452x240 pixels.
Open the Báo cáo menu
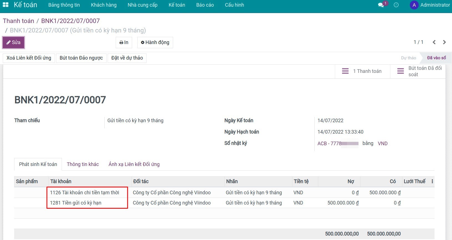[205, 5]
